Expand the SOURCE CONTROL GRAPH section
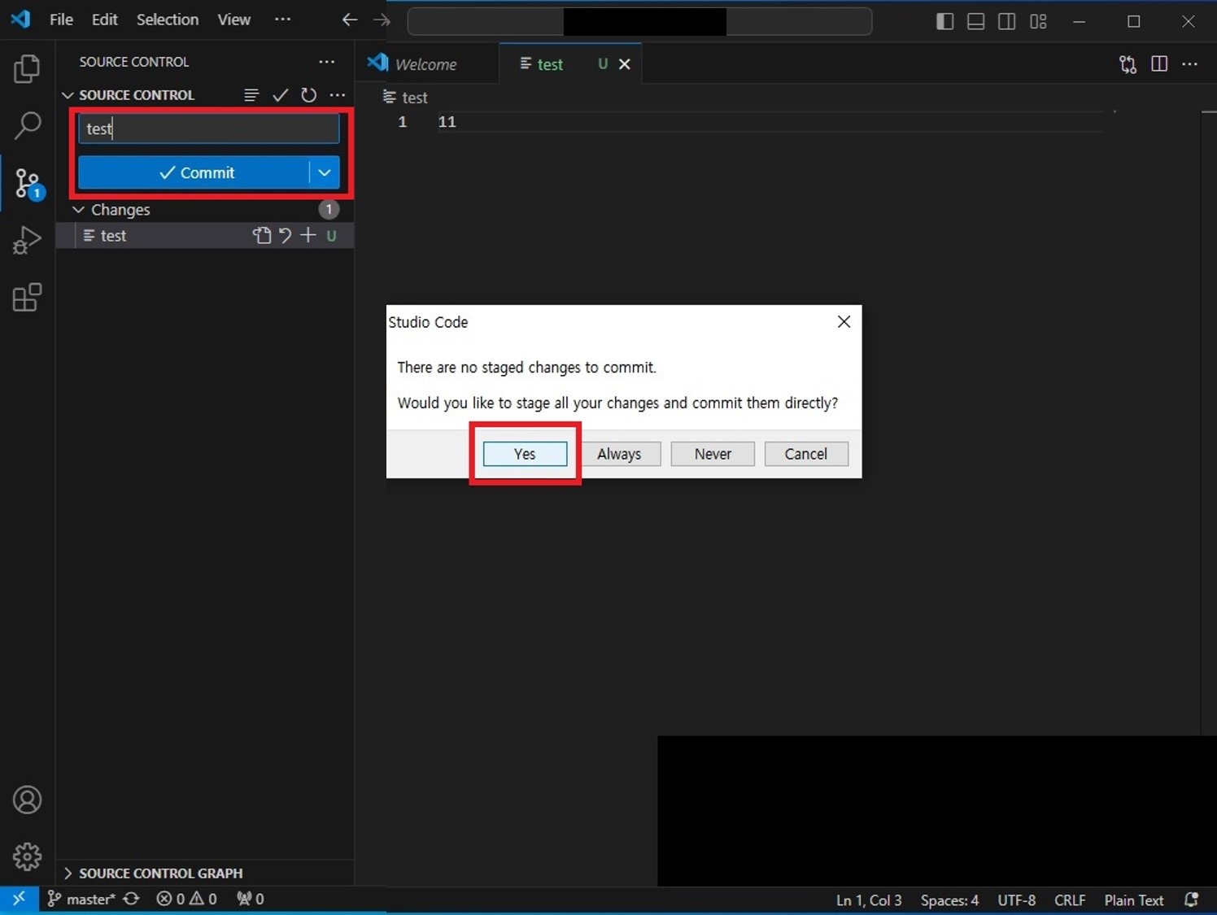 pyautogui.click(x=68, y=874)
